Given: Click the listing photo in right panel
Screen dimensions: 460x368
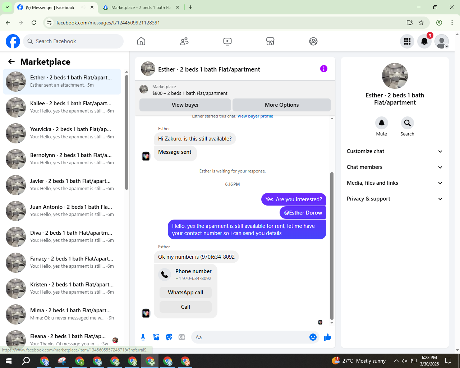Looking at the screenshot, I should (395, 76).
